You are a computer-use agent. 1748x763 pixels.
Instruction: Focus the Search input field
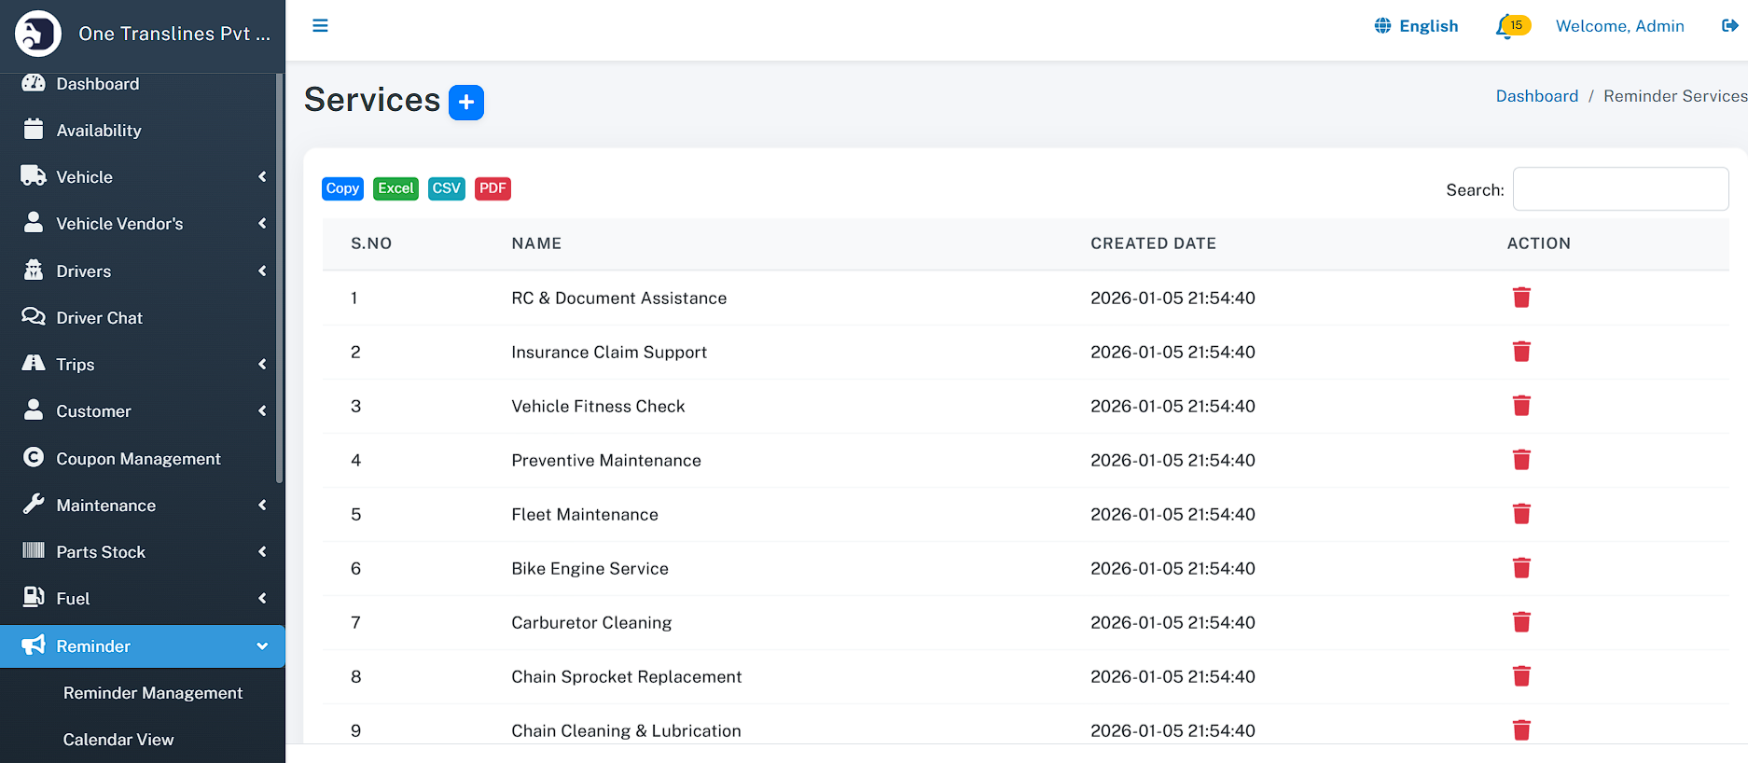[1619, 189]
